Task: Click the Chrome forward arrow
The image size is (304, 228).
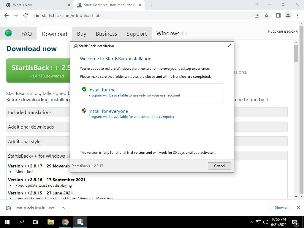Action: pos(16,15)
